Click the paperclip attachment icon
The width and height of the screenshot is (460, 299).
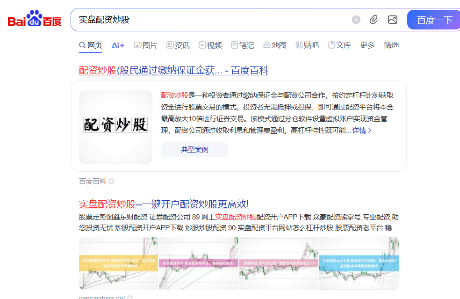coord(373,19)
